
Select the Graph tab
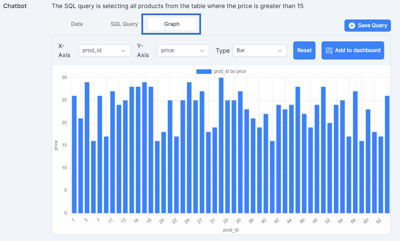pos(172,24)
